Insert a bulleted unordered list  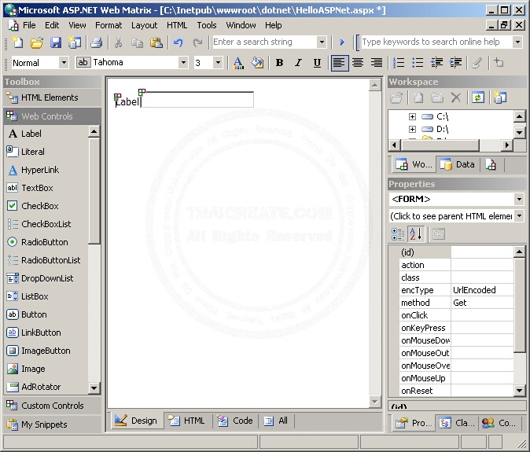coord(418,63)
